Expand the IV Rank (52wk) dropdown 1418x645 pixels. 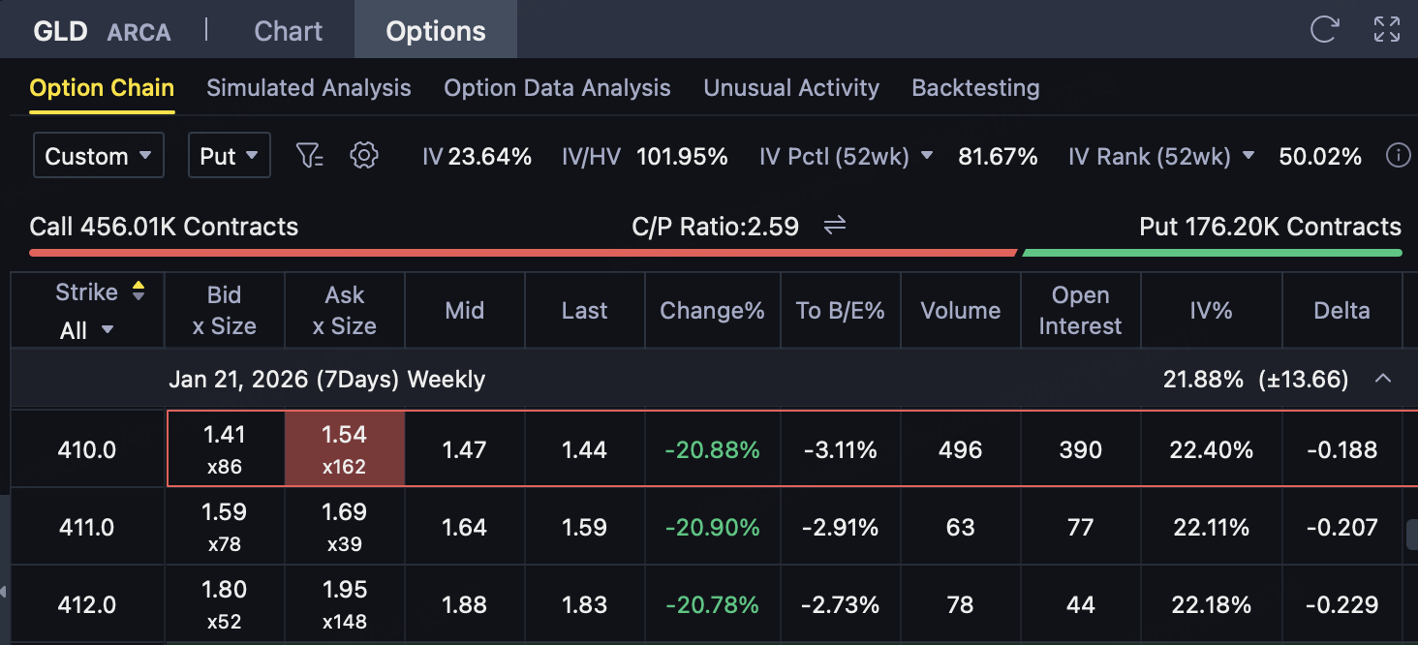click(x=1248, y=156)
